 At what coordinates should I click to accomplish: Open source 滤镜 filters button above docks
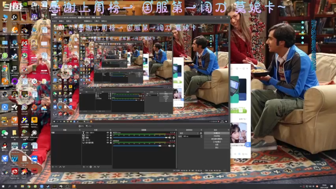[x=89, y=126]
